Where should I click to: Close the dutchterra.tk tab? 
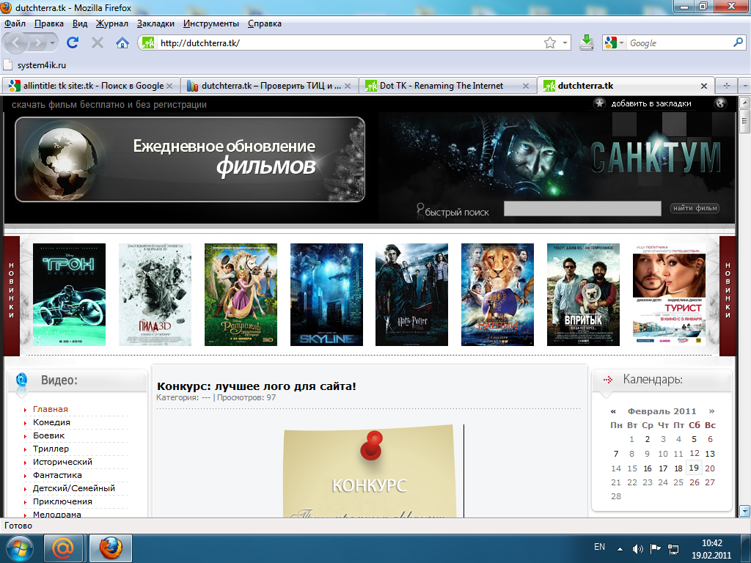[x=704, y=87]
